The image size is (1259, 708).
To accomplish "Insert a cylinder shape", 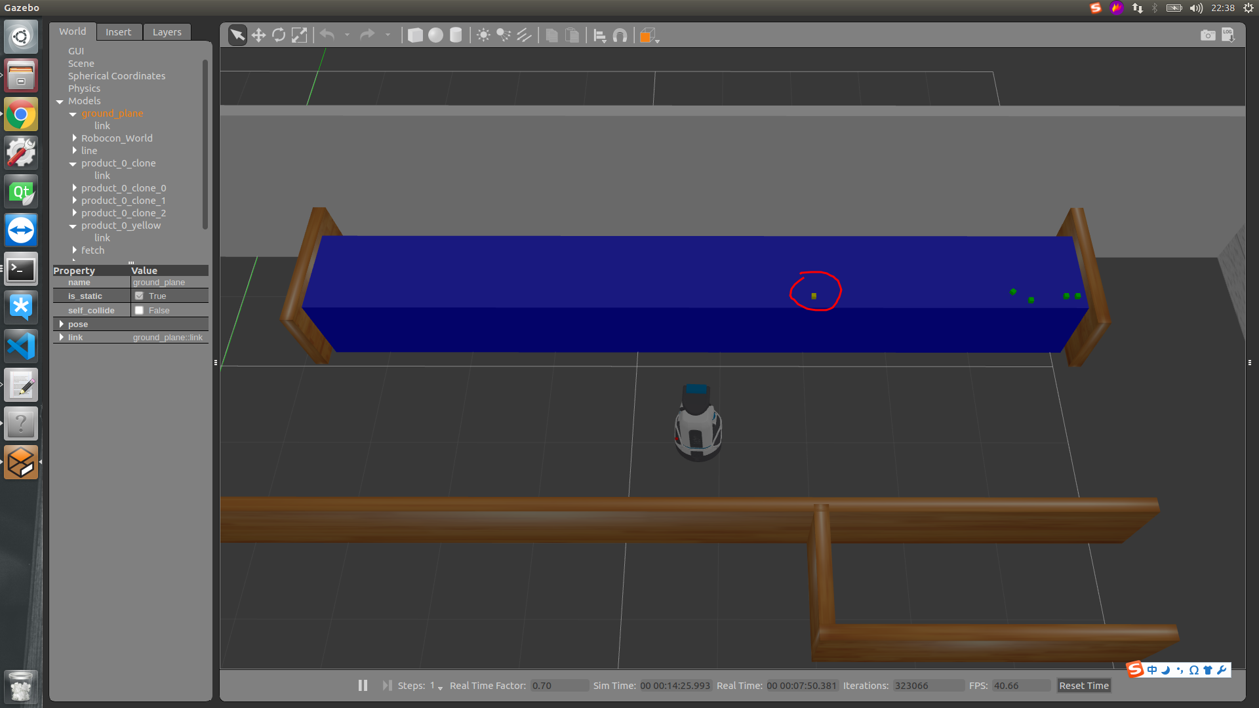I will pyautogui.click(x=456, y=35).
